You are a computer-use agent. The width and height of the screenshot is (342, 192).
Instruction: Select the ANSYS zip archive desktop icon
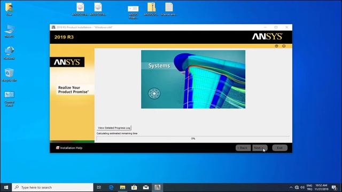coord(151,9)
